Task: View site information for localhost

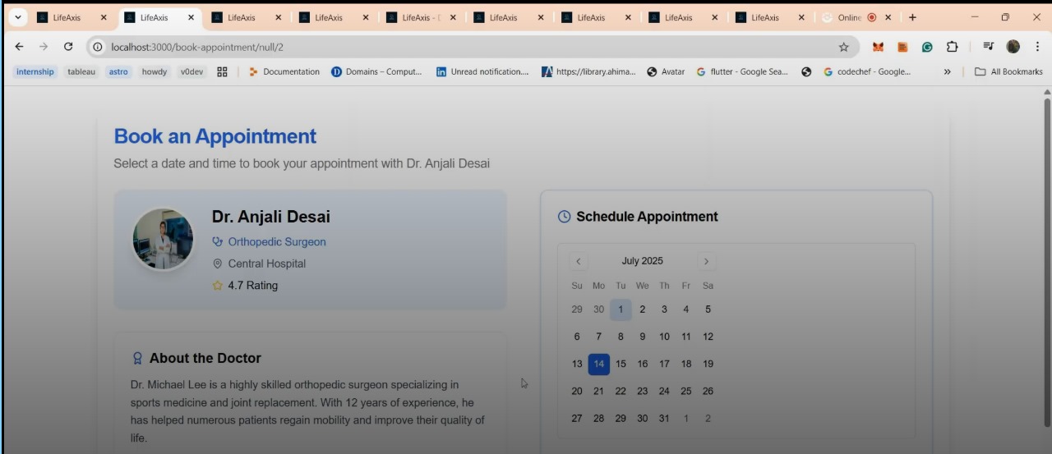Action: point(98,48)
